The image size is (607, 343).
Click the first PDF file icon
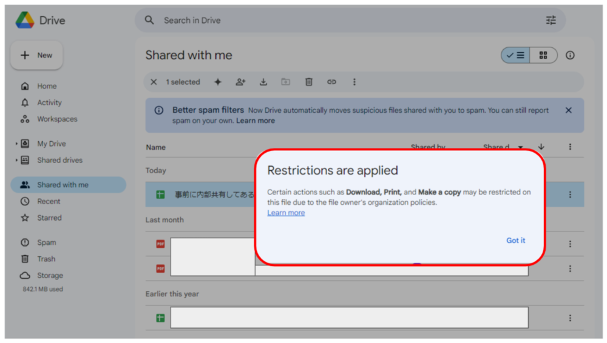click(160, 244)
